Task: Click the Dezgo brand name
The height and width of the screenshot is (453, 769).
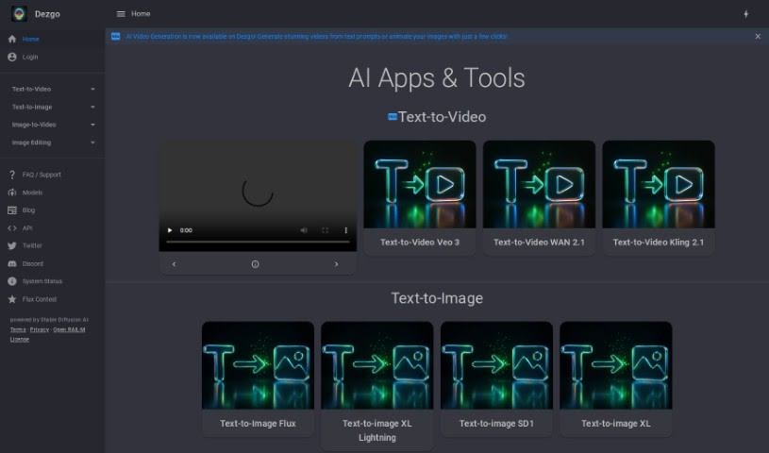Action: point(47,14)
